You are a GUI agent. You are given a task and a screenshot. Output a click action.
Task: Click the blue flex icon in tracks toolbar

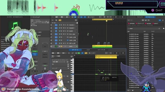click(81, 17)
